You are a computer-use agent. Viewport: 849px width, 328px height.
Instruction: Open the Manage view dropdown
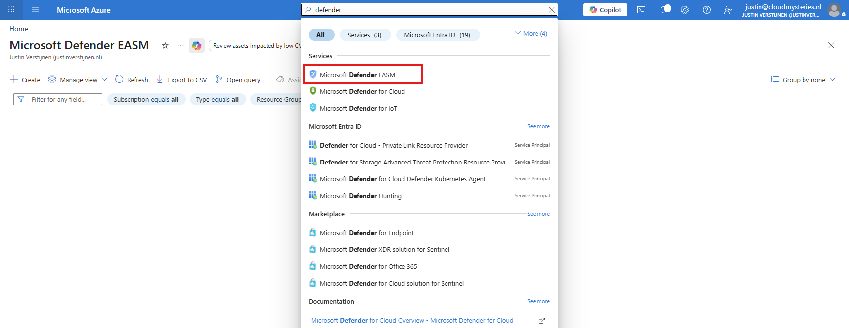pyautogui.click(x=78, y=80)
